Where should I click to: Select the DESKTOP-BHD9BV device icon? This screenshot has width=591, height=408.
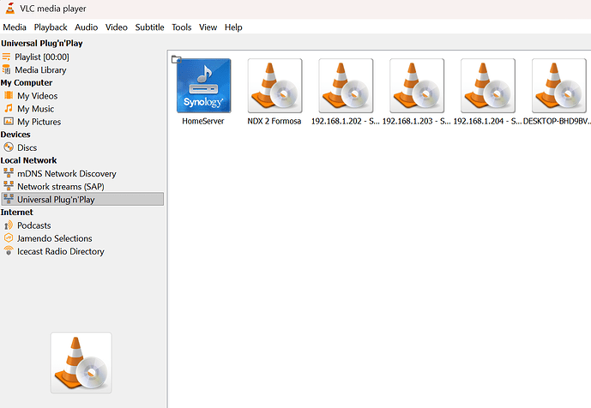(x=558, y=86)
